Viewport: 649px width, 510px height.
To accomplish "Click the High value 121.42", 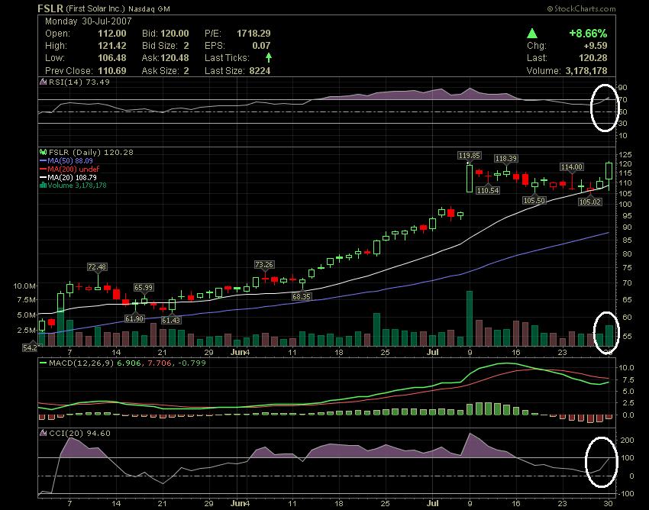I will click(112, 46).
